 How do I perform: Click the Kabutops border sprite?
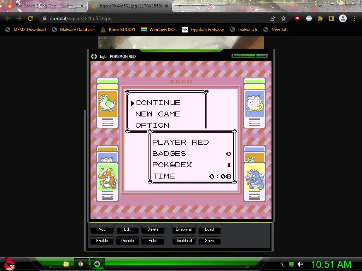(x=107, y=177)
